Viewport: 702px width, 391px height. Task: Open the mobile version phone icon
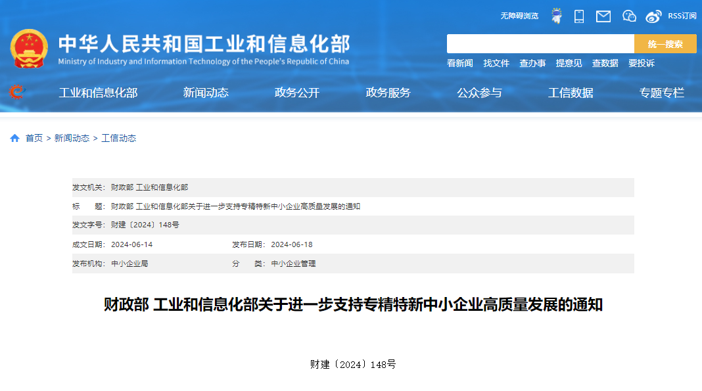[578, 16]
